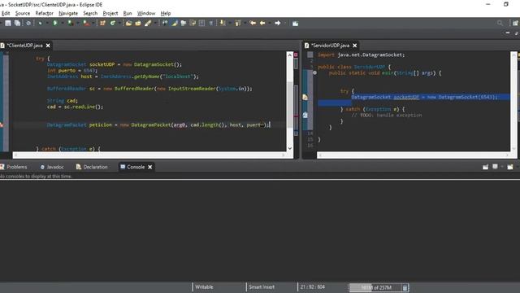Click the warning marker beside ServidorUDP socketUDP line

[305, 97]
